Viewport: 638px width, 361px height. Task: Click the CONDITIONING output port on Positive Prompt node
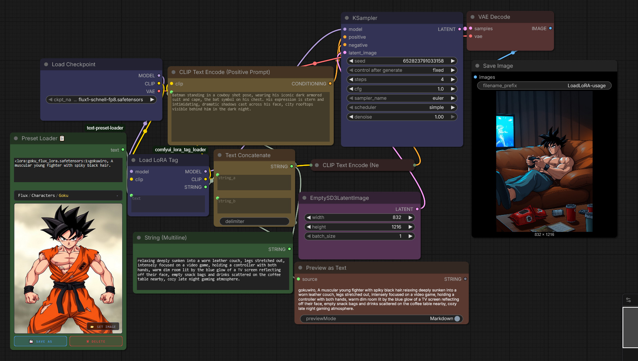(x=330, y=84)
